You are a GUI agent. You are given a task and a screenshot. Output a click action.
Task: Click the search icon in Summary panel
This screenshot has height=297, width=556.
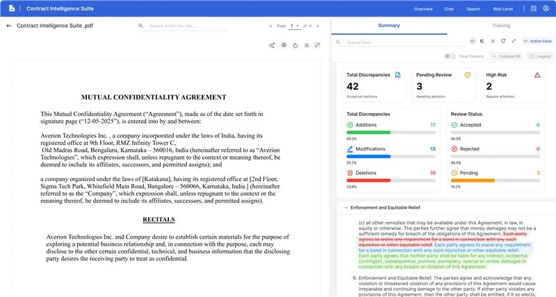(338, 42)
